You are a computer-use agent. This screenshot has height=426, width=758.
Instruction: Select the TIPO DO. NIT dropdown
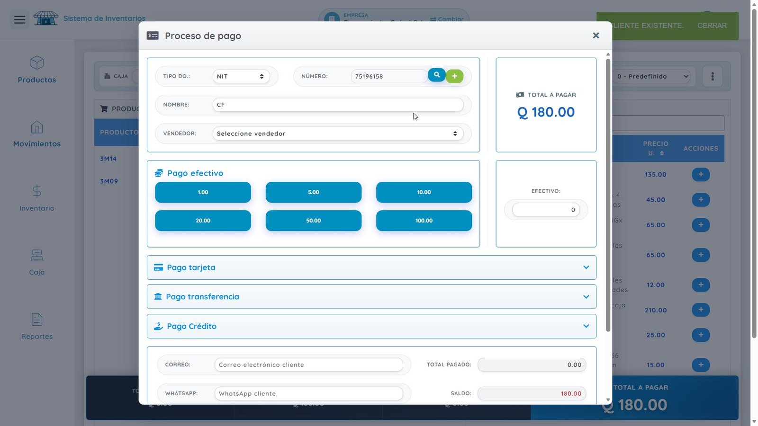pyautogui.click(x=241, y=76)
